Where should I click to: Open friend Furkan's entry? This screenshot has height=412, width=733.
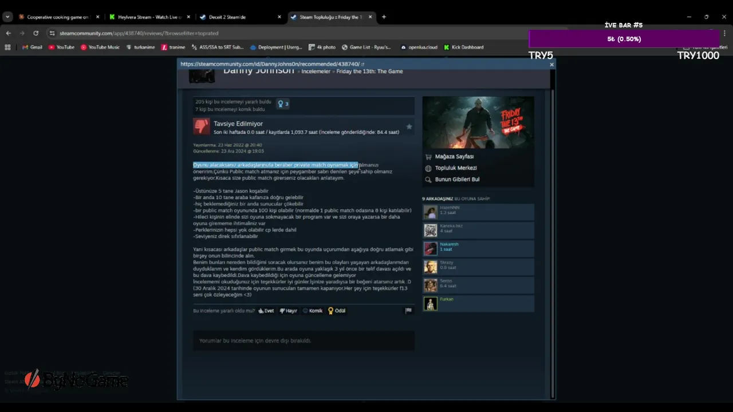pyautogui.click(x=478, y=303)
